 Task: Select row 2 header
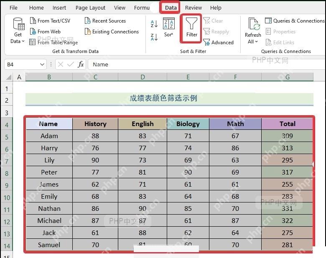click(x=7, y=101)
